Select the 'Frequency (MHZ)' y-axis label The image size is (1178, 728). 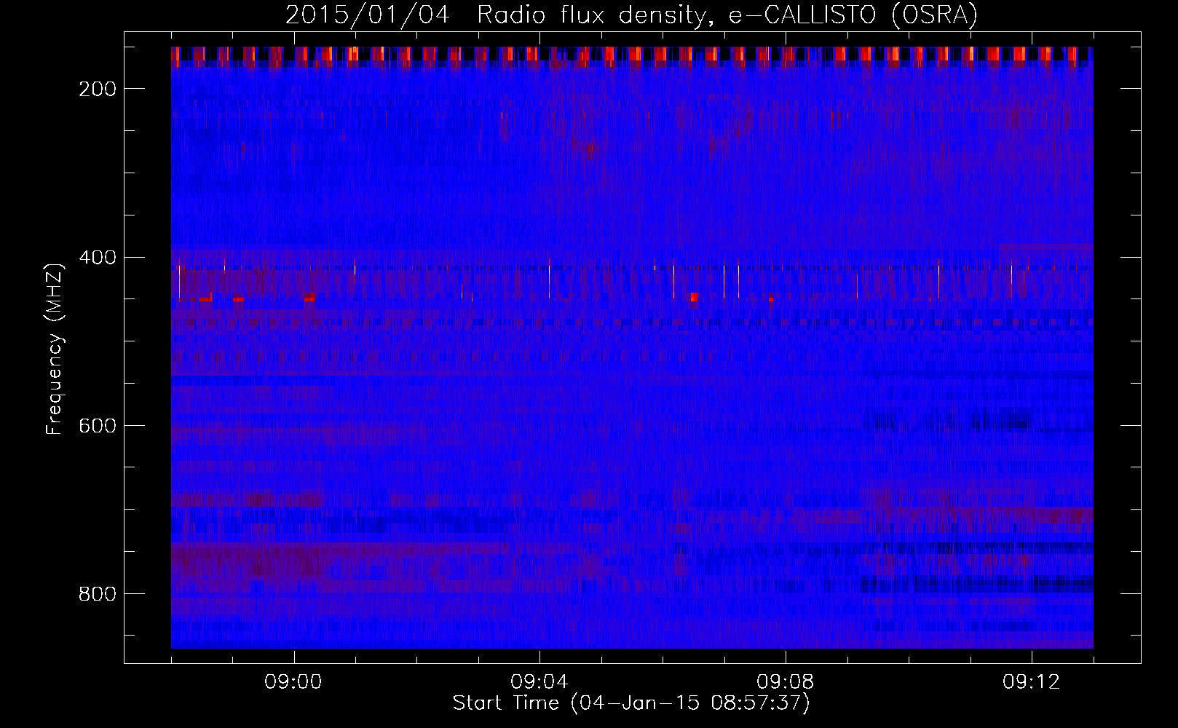coord(55,349)
